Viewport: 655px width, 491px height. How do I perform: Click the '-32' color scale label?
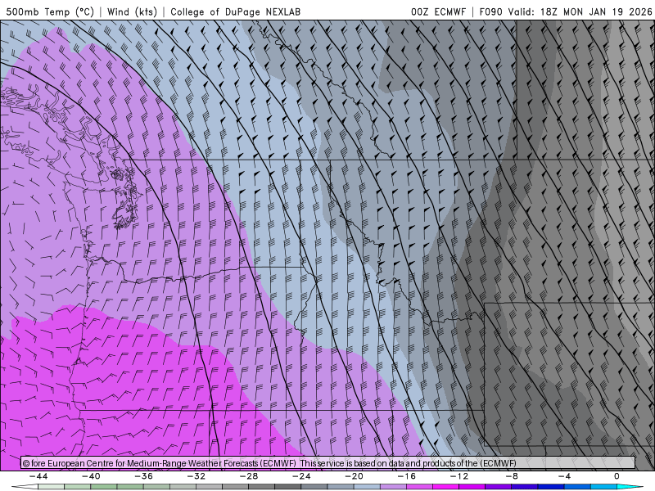coord(196,476)
